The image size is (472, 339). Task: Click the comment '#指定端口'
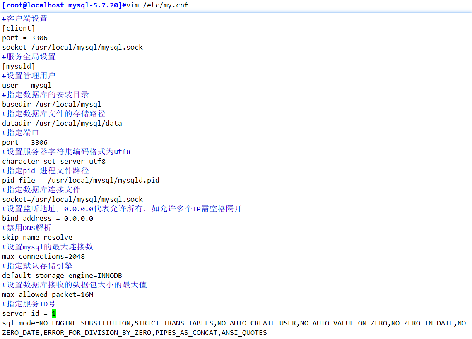(20, 133)
